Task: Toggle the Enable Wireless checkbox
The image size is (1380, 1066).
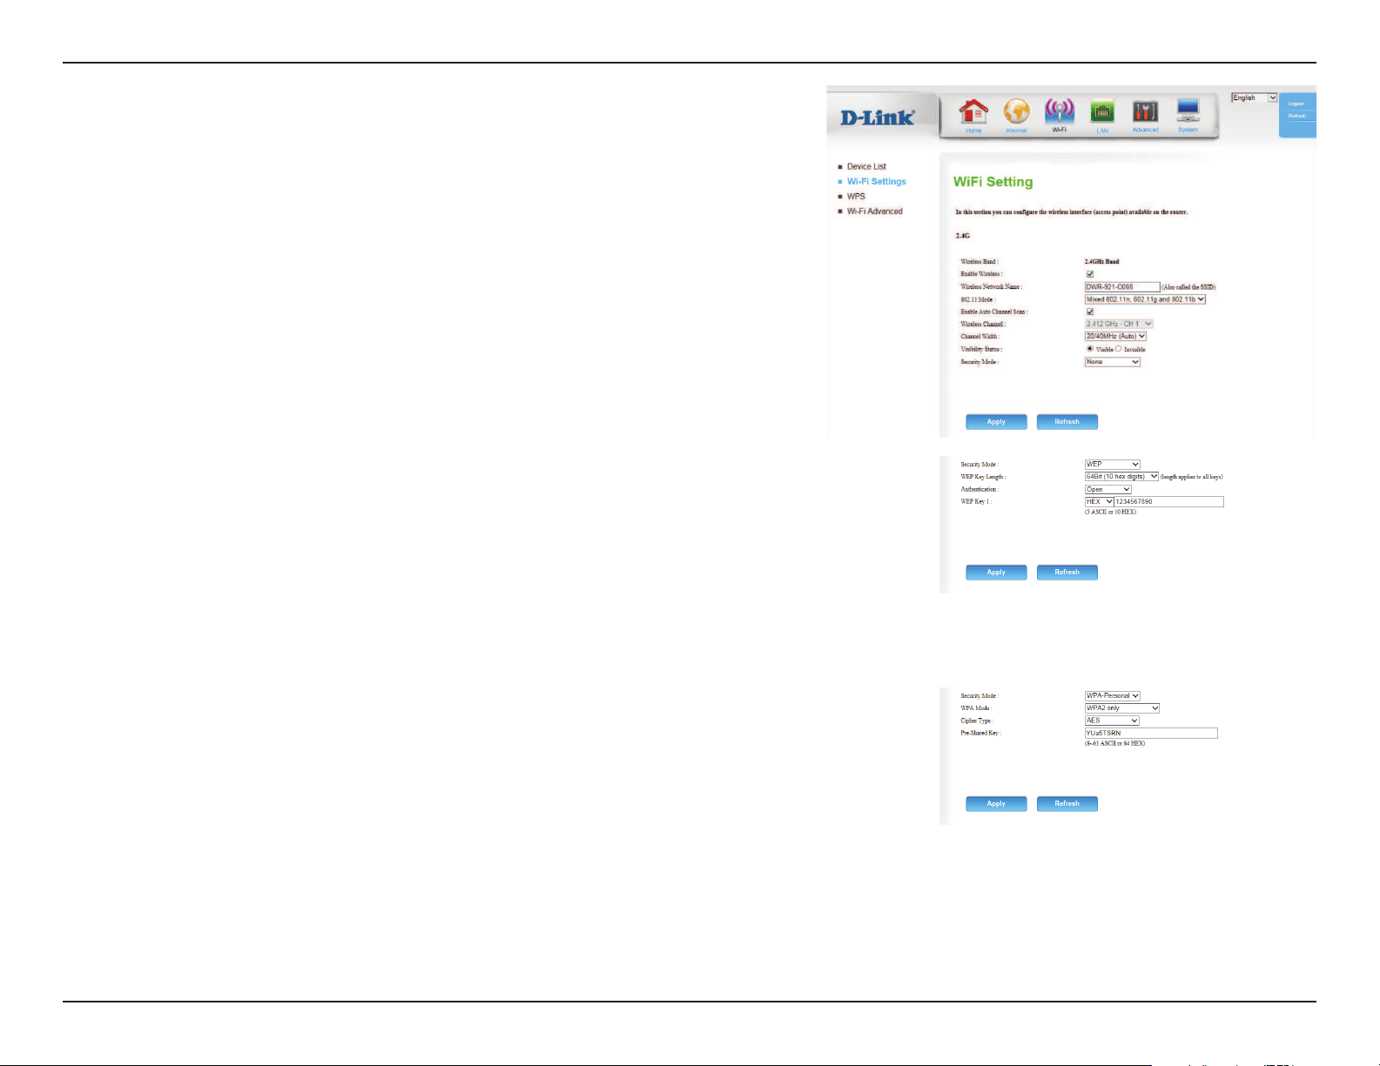Action: click(1089, 274)
